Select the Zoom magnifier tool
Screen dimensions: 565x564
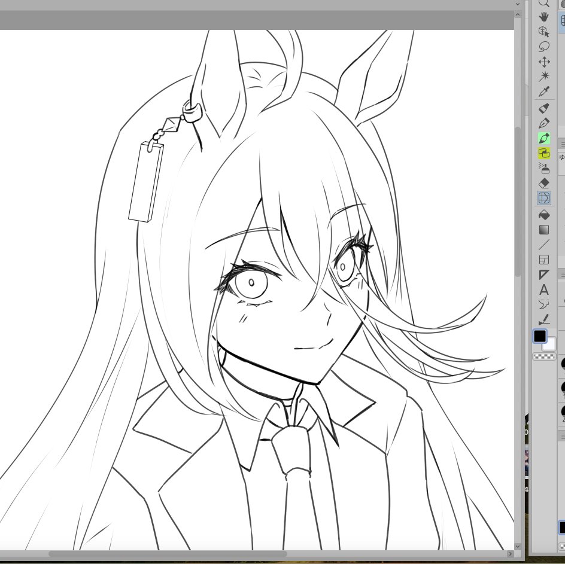click(543, 3)
